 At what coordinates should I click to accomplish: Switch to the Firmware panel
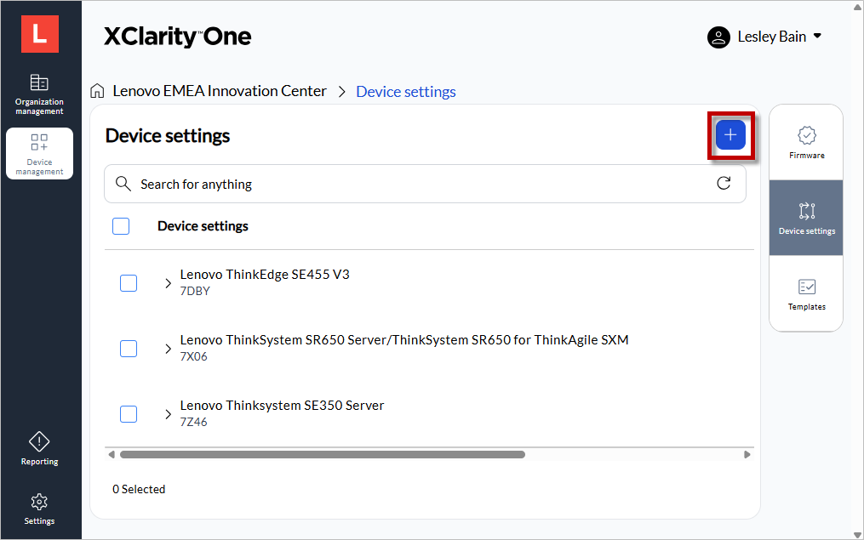(805, 140)
